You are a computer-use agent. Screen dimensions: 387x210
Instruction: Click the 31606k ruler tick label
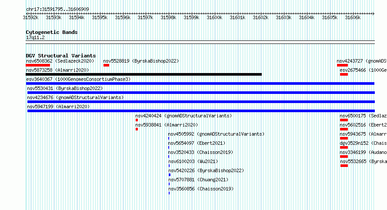coord(353,17)
